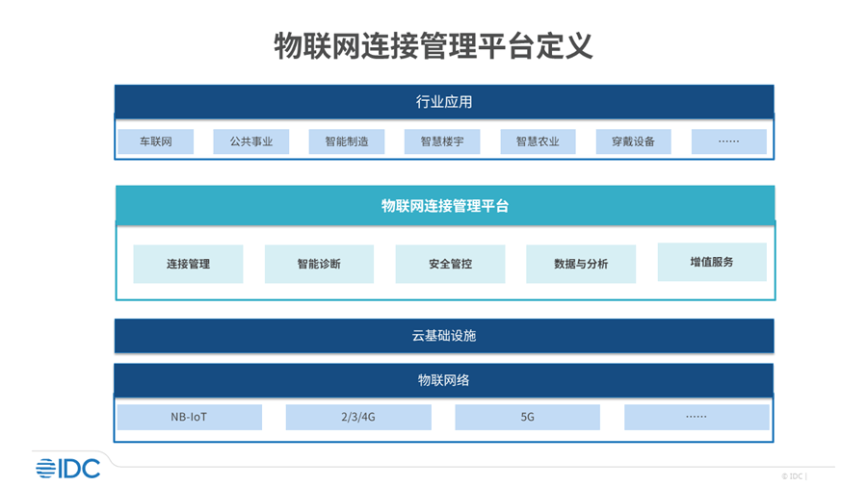The width and height of the screenshot is (867, 487).
Task: Click the title 物联网连接管理平台定义
Action: (x=433, y=46)
